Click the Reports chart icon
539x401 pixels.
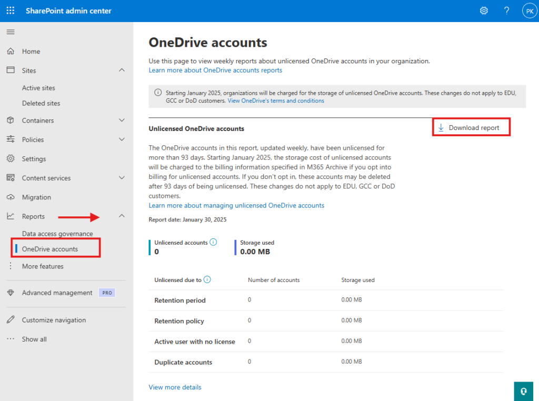(x=11, y=216)
